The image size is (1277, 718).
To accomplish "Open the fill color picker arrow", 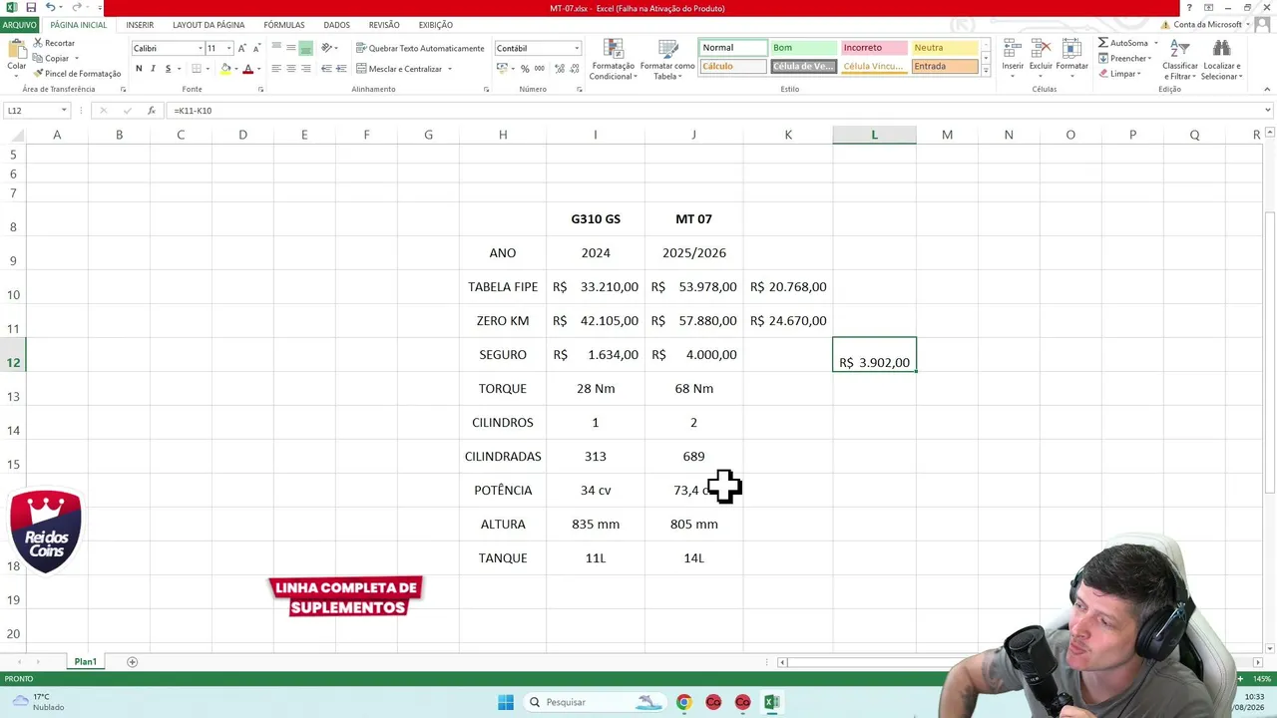I will click(236, 69).
